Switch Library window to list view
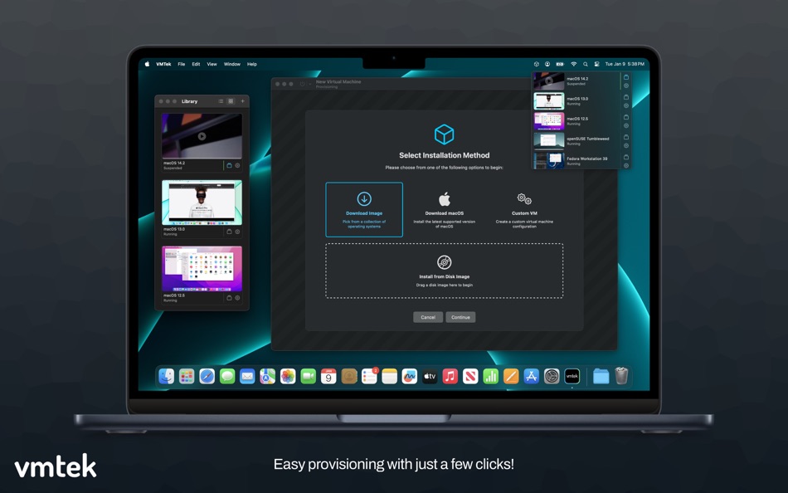Screen dimensions: 788x493 (x=221, y=101)
